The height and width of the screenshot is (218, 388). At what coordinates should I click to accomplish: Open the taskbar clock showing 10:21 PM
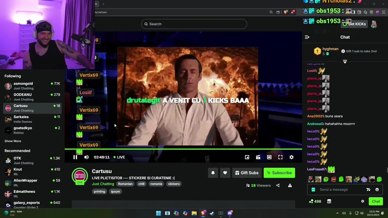[x=373, y=213]
